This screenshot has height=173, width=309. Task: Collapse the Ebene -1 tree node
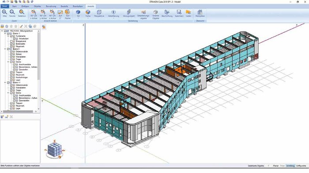[x=5, y=34]
